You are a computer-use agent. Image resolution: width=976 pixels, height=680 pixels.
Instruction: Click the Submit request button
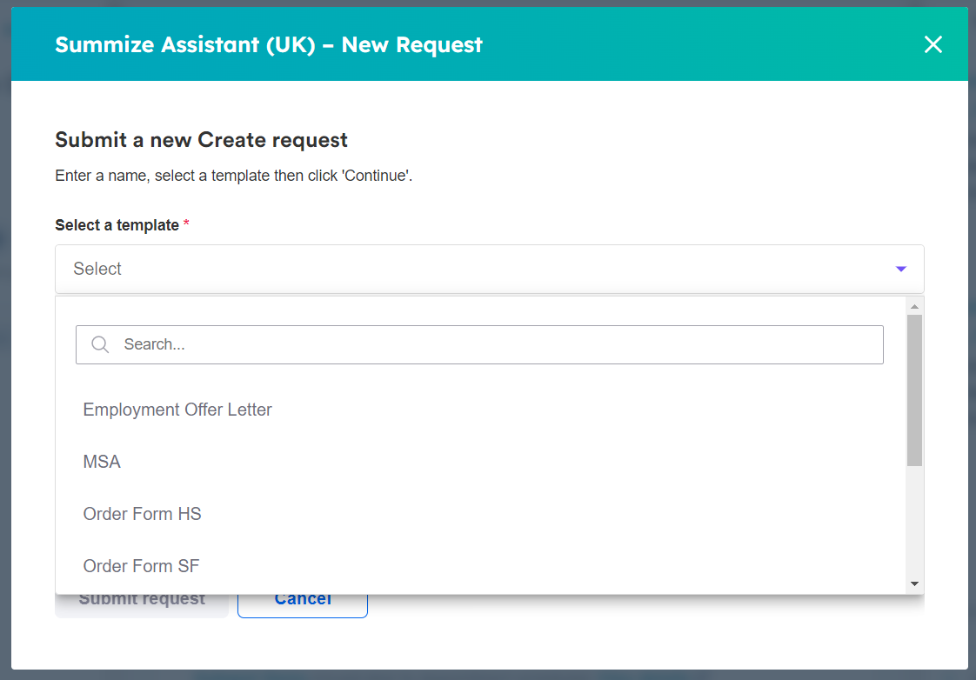[141, 597]
